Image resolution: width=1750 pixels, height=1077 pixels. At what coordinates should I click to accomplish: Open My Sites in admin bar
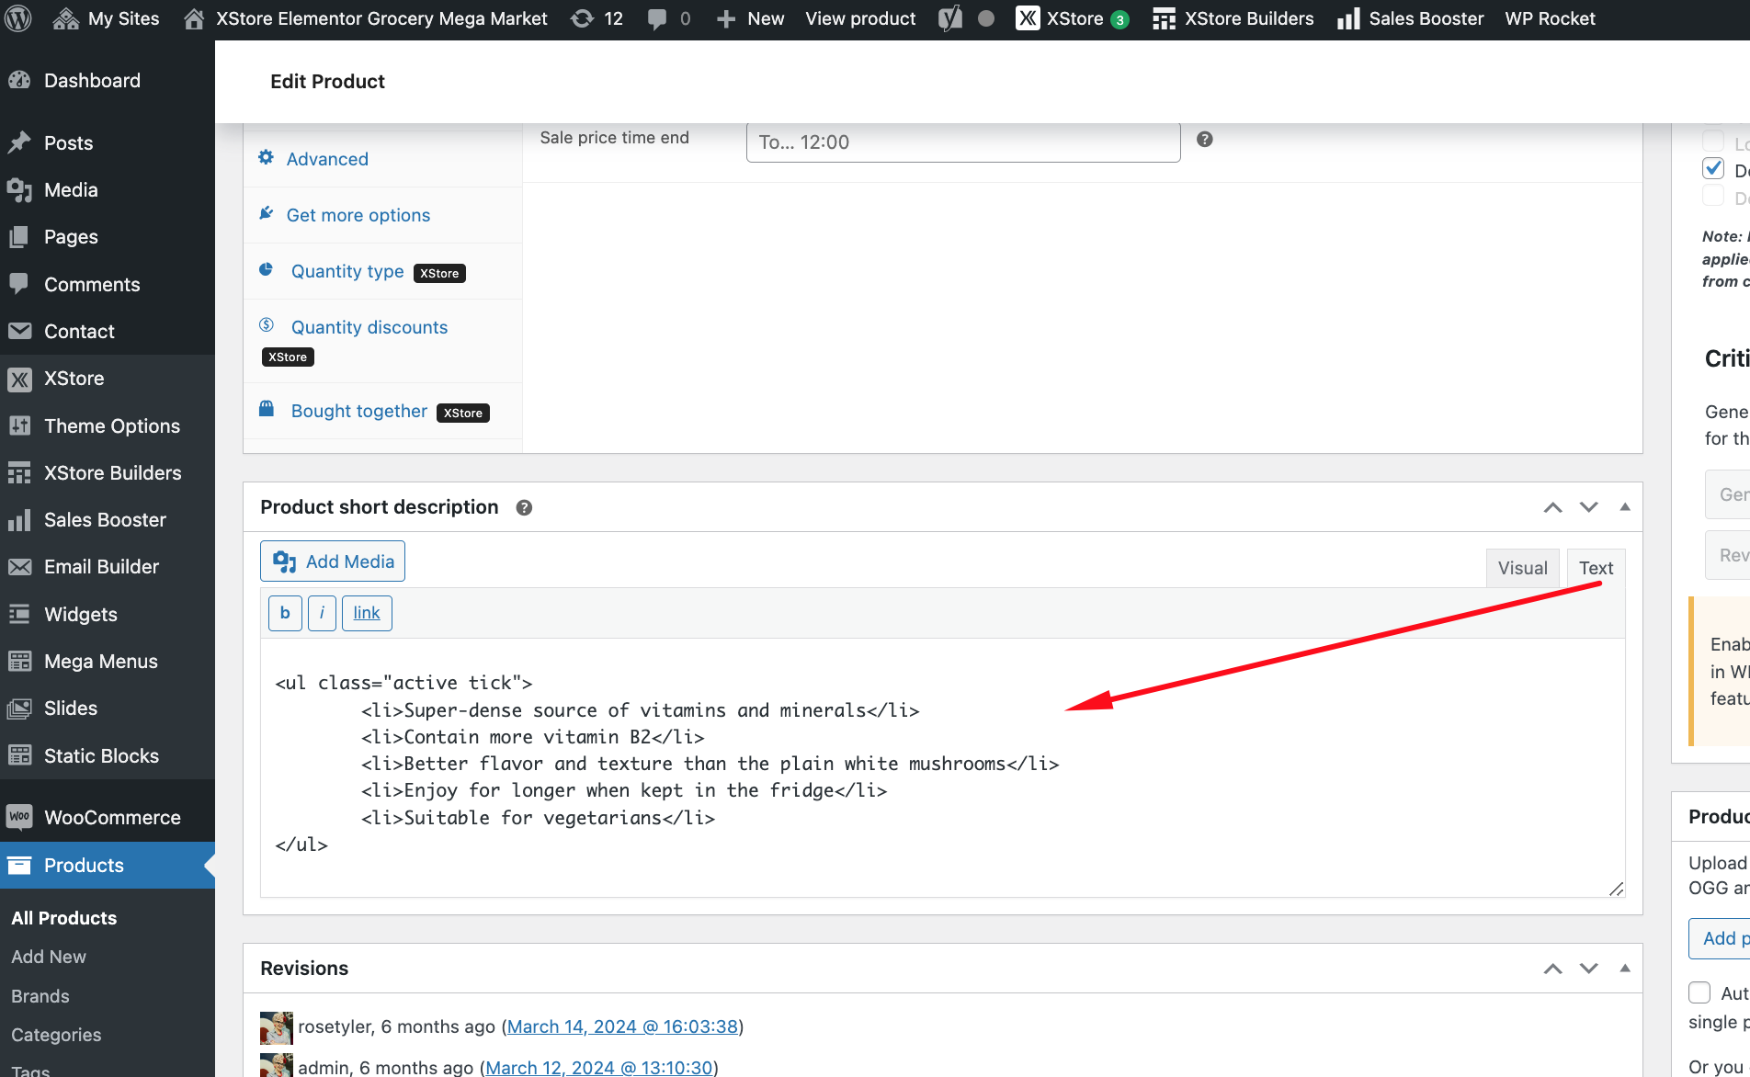click(106, 18)
